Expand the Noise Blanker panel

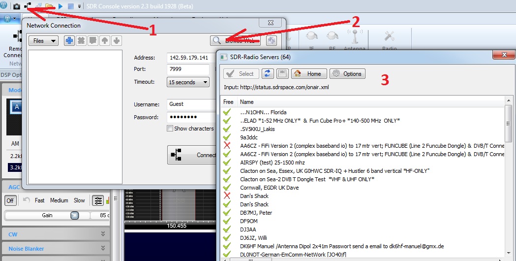tap(55, 249)
